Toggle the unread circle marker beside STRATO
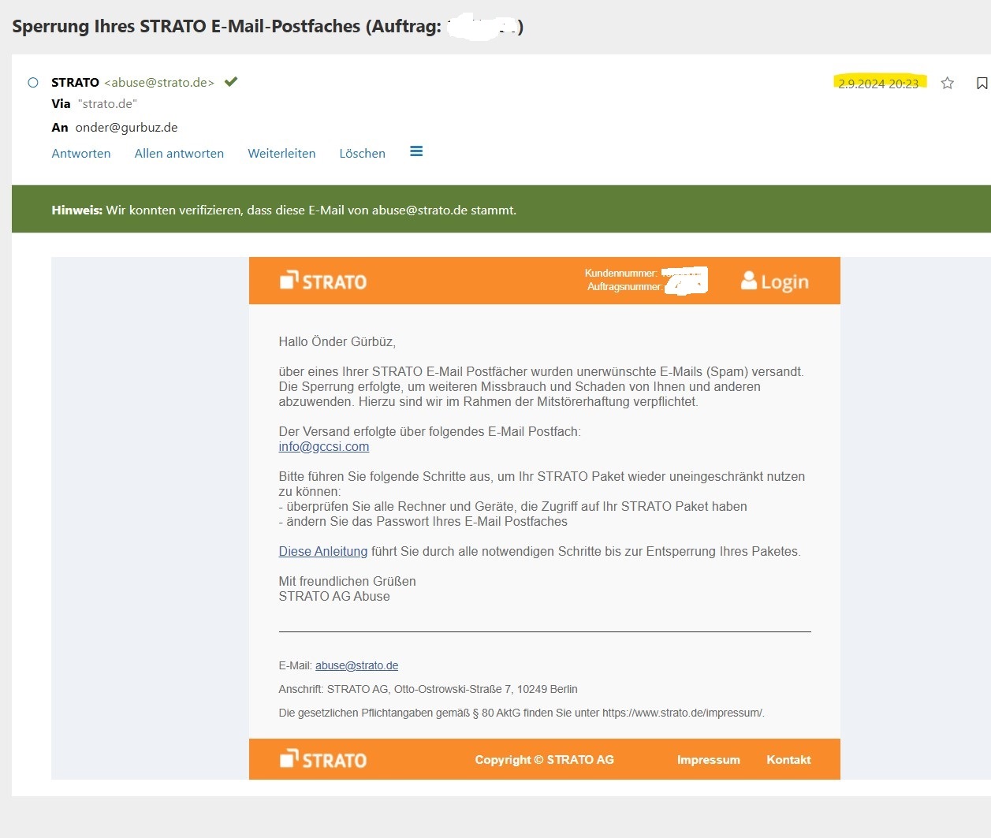The image size is (991, 838). pyautogui.click(x=33, y=82)
